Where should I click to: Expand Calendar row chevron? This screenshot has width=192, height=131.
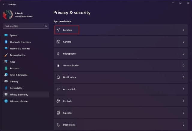pyautogui.click(x=184, y=113)
